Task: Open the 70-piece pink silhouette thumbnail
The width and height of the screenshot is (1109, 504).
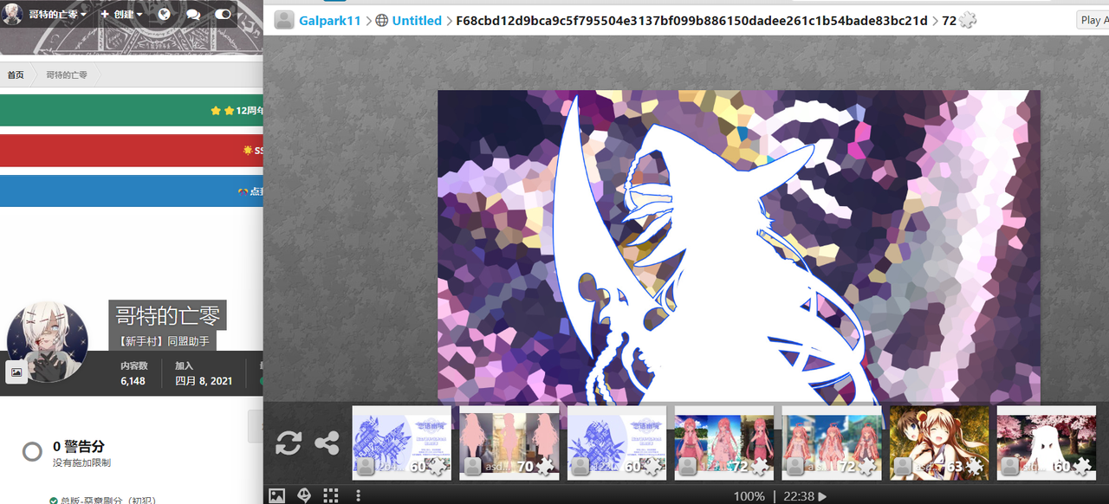Action: [x=509, y=443]
